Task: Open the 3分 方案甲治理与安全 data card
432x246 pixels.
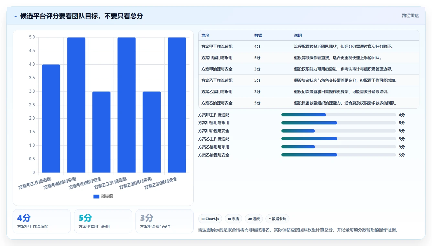Action: 165,221
